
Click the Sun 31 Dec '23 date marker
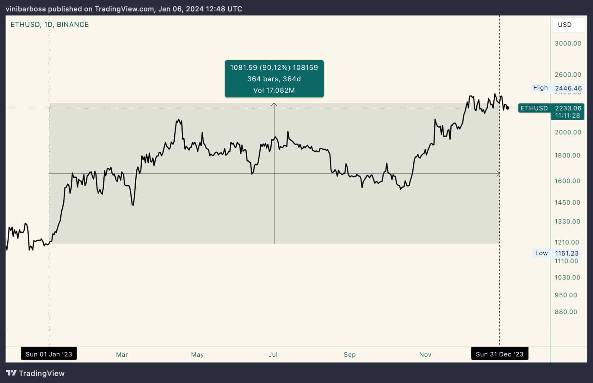[499, 354]
